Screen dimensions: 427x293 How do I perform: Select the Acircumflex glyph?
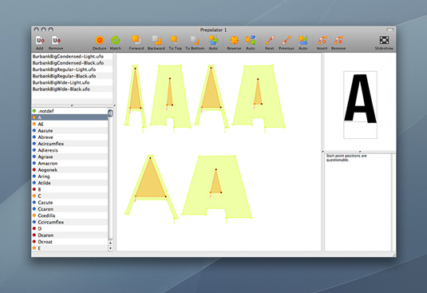click(x=69, y=144)
